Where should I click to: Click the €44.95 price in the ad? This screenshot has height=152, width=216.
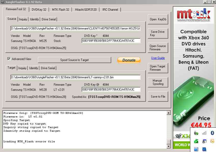point(201,125)
